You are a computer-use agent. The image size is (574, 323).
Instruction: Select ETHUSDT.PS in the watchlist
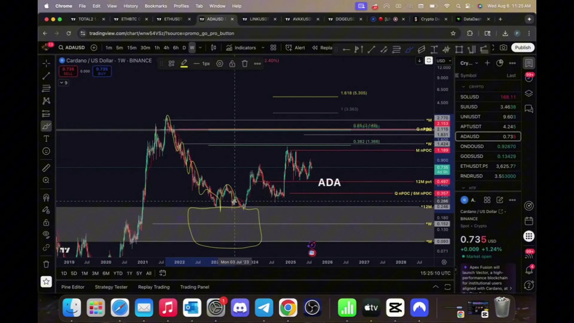coord(488,166)
